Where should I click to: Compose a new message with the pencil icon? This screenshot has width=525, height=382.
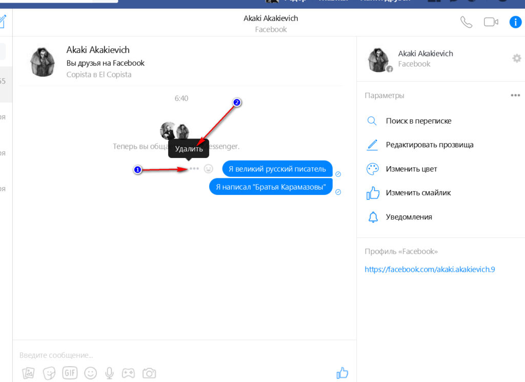pos(3,22)
